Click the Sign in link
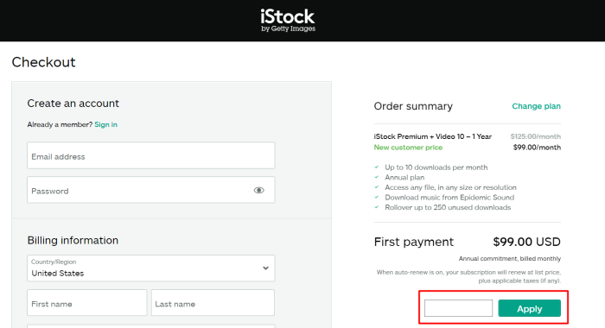This screenshot has width=605, height=328. (105, 124)
